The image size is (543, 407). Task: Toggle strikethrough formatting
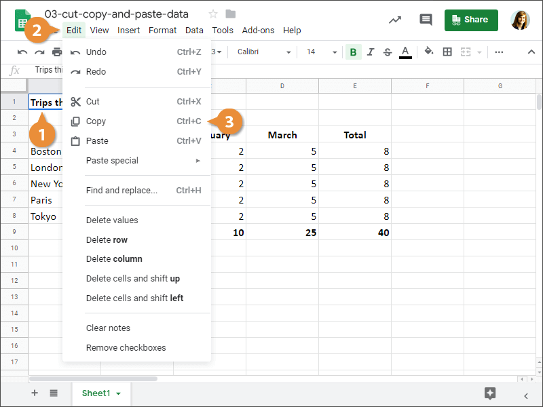tap(388, 52)
